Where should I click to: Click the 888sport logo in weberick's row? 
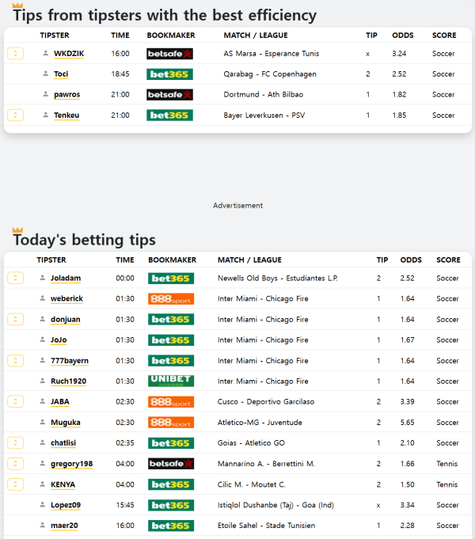[170, 298]
